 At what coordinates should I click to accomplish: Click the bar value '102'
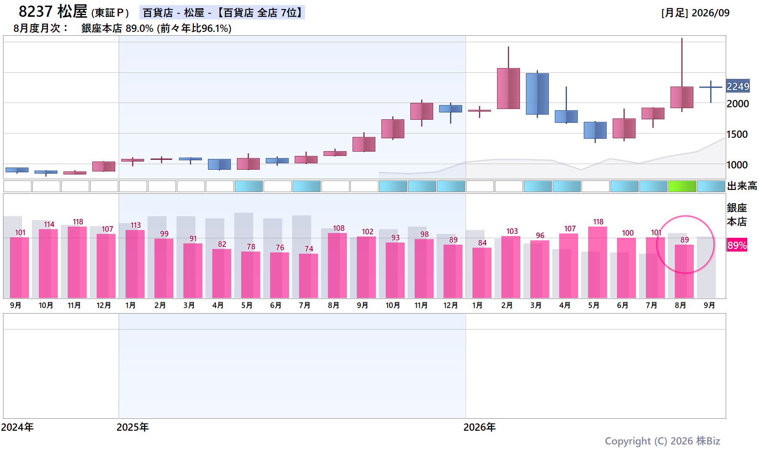pyautogui.click(x=368, y=232)
